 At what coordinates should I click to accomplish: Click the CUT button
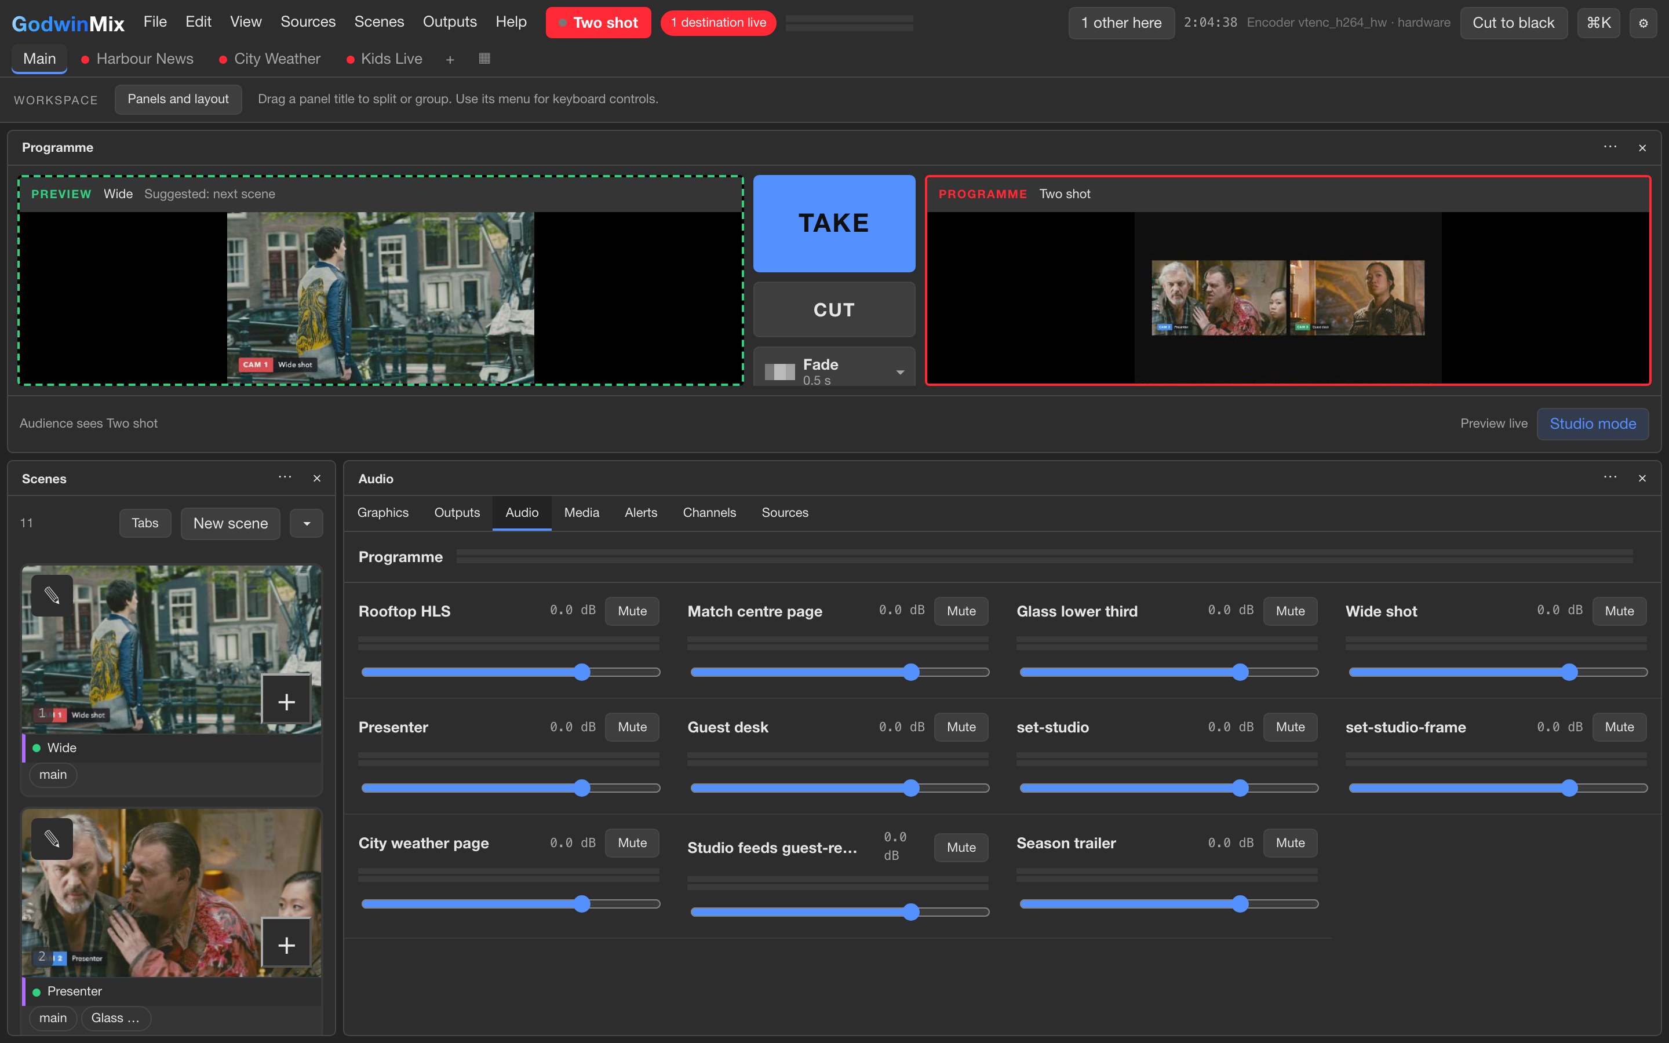pyautogui.click(x=834, y=310)
